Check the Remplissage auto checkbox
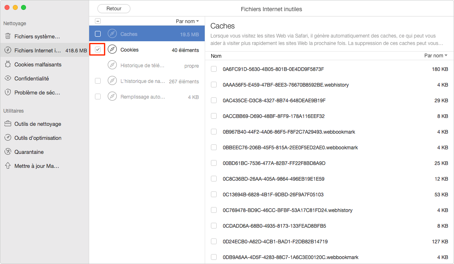The width and height of the screenshot is (454, 264). tap(98, 97)
